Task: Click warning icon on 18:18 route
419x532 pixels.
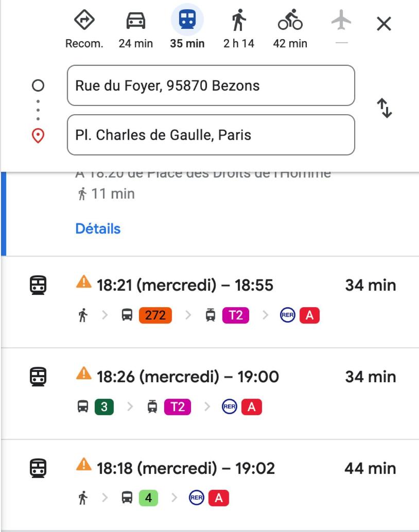Action: point(83,466)
